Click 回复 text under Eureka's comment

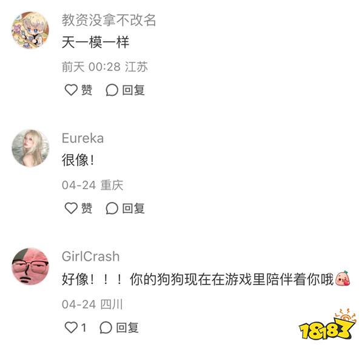click(133, 208)
